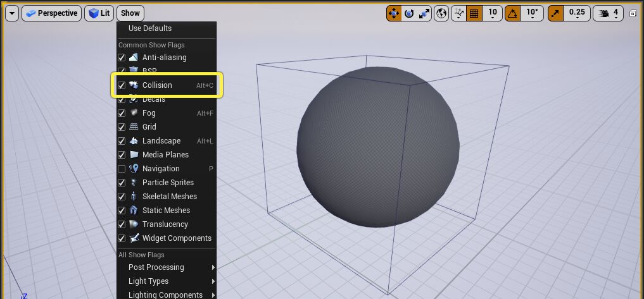Uncheck the Grid show flag checkbox

[122, 127]
